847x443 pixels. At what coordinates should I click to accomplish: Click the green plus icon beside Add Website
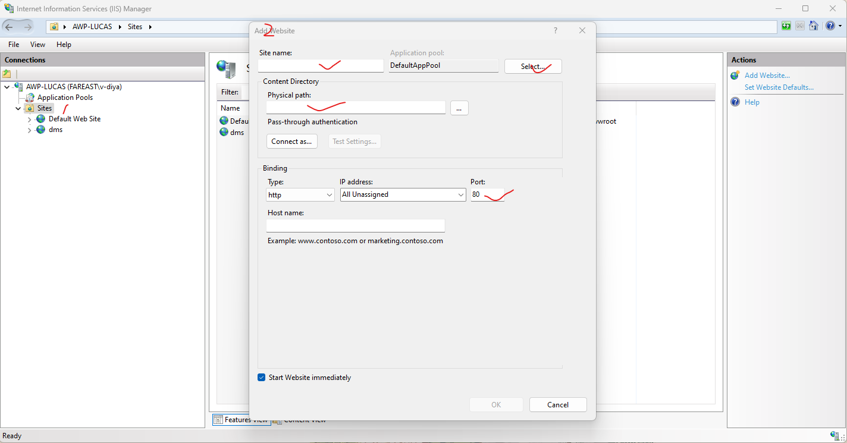pos(735,75)
